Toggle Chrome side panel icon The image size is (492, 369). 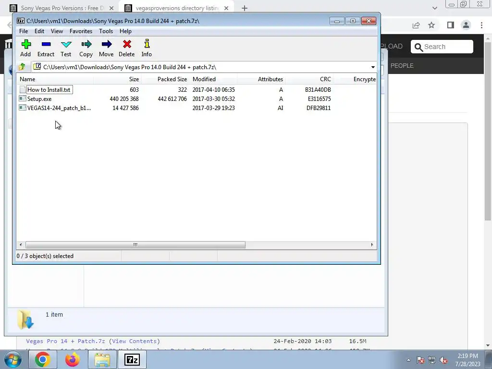(x=451, y=25)
